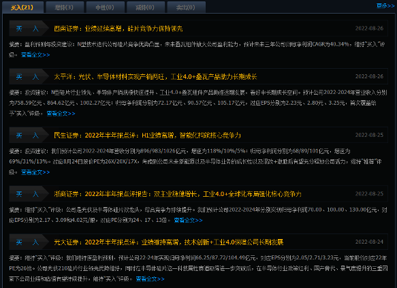Click 查看全文>> under the 光大证券 summary
This screenshot has height=288, width=397.
click(150, 279)
